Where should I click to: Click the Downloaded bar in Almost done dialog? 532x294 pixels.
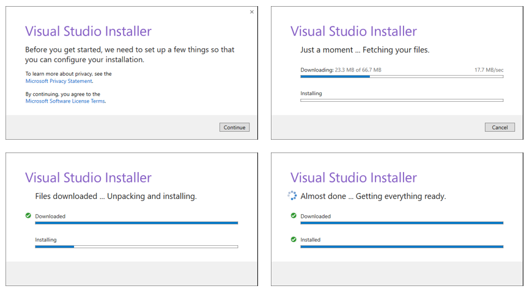click(401, 223)
